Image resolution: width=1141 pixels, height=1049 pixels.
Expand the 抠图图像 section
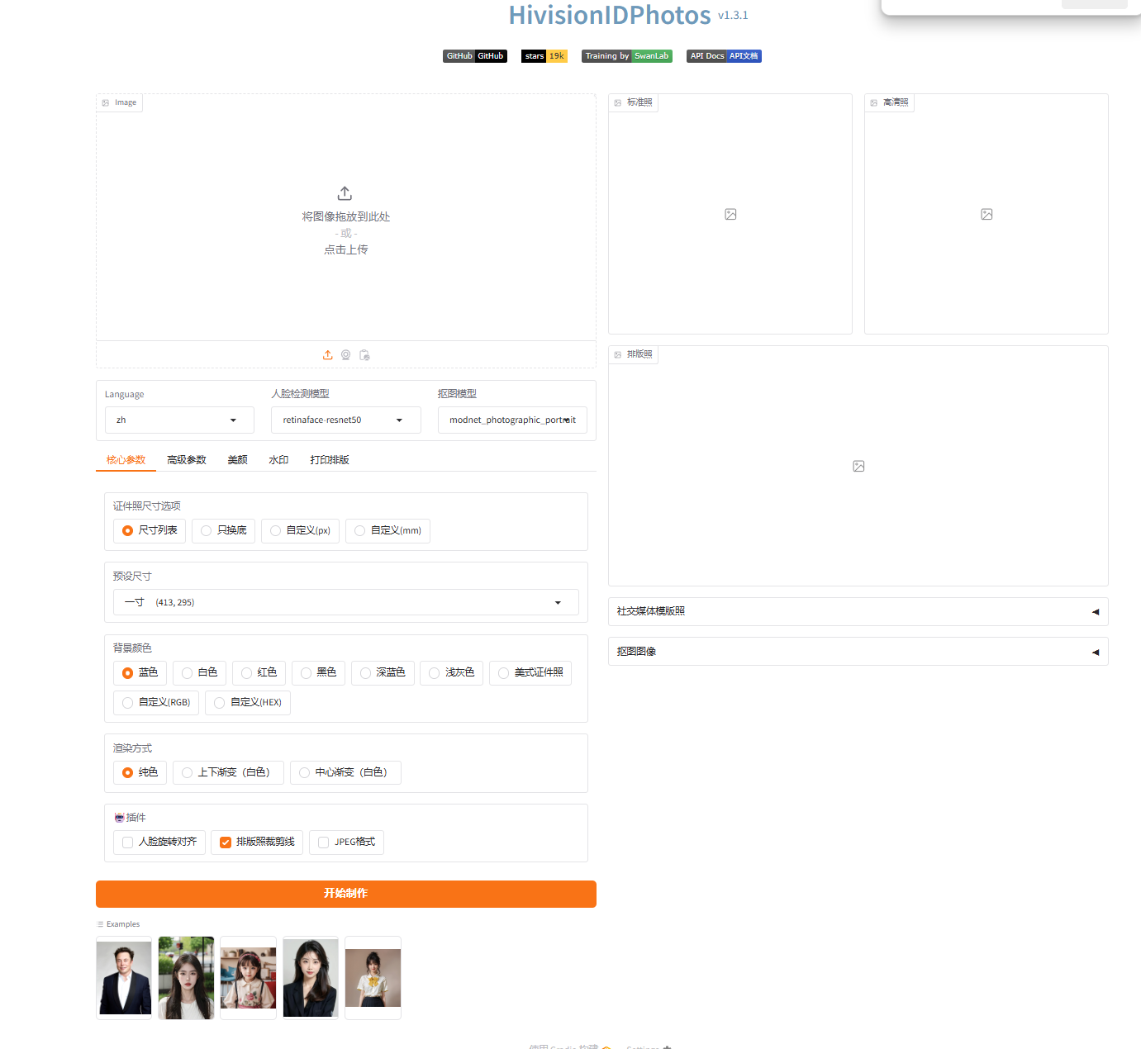[858, 652]
